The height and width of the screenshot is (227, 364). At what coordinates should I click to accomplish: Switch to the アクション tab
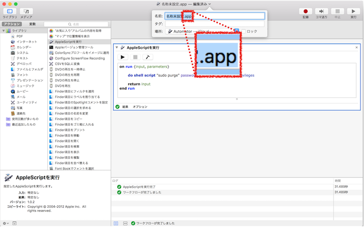pos(12,24)
